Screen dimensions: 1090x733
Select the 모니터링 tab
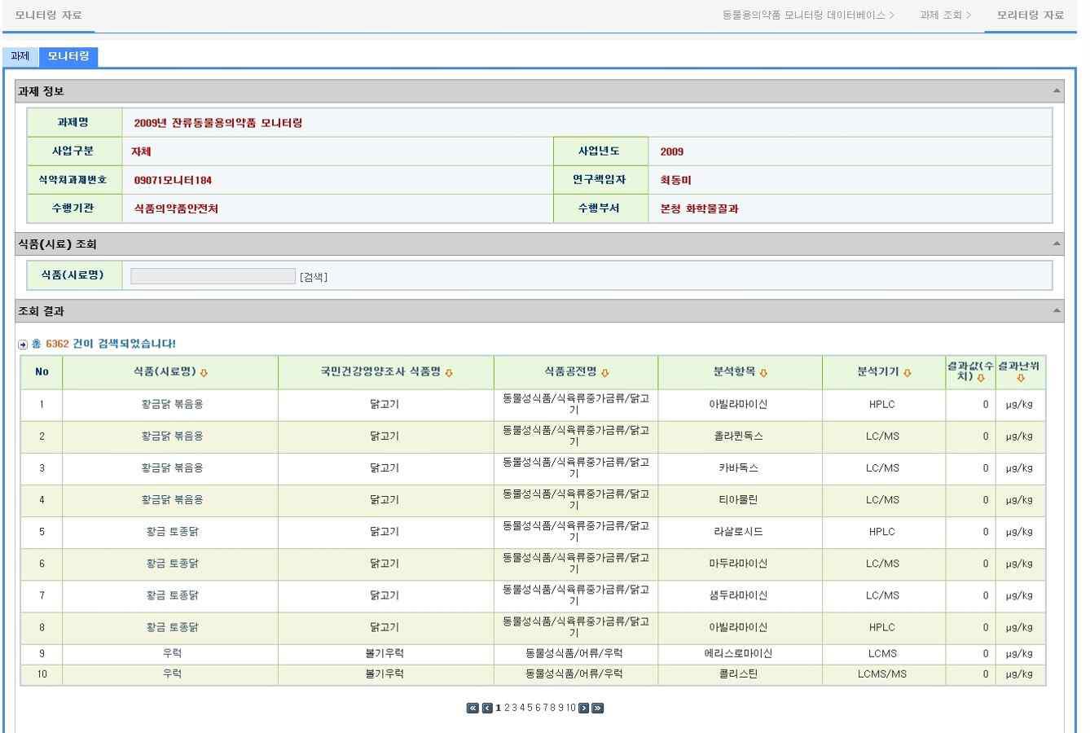68,56
